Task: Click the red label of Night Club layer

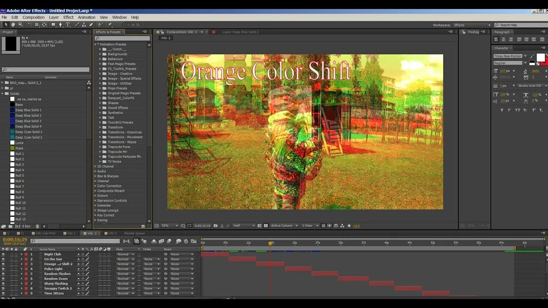Action: 26,254
